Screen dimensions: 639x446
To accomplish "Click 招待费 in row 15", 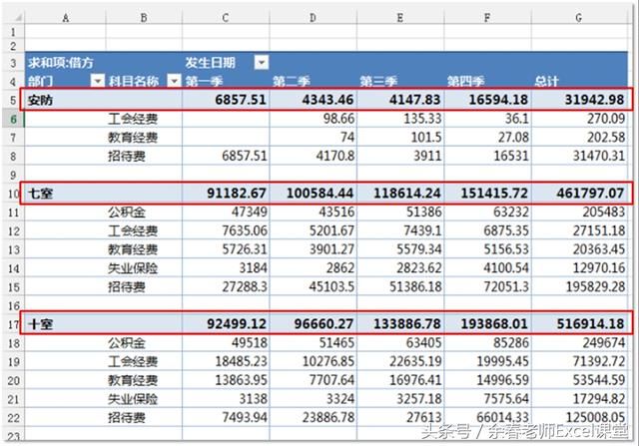I will coord(127,287).
